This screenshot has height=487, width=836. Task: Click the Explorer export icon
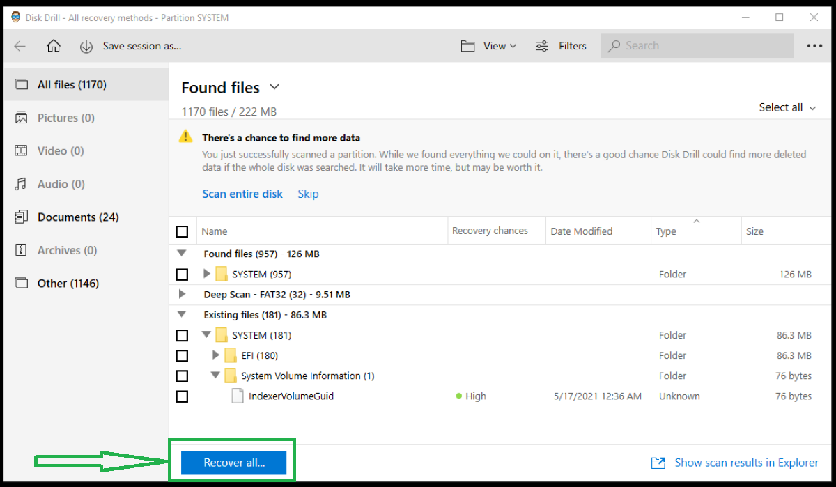pyautogui.click(x=658, y=463)
